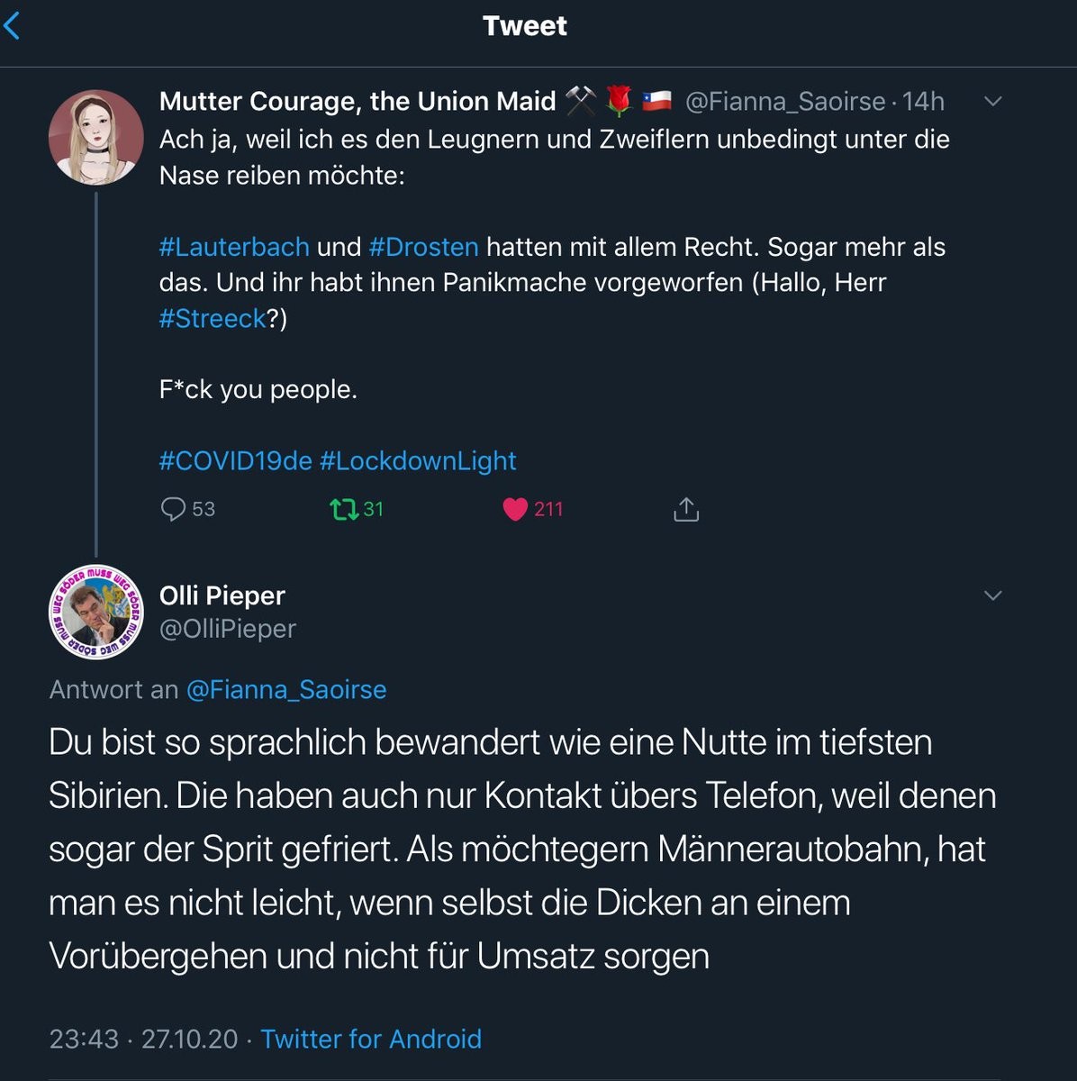Open Olli Pieper profile avatar

[x=95, y=613]
